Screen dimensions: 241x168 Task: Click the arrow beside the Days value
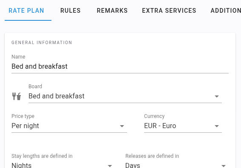click(224, 166)
